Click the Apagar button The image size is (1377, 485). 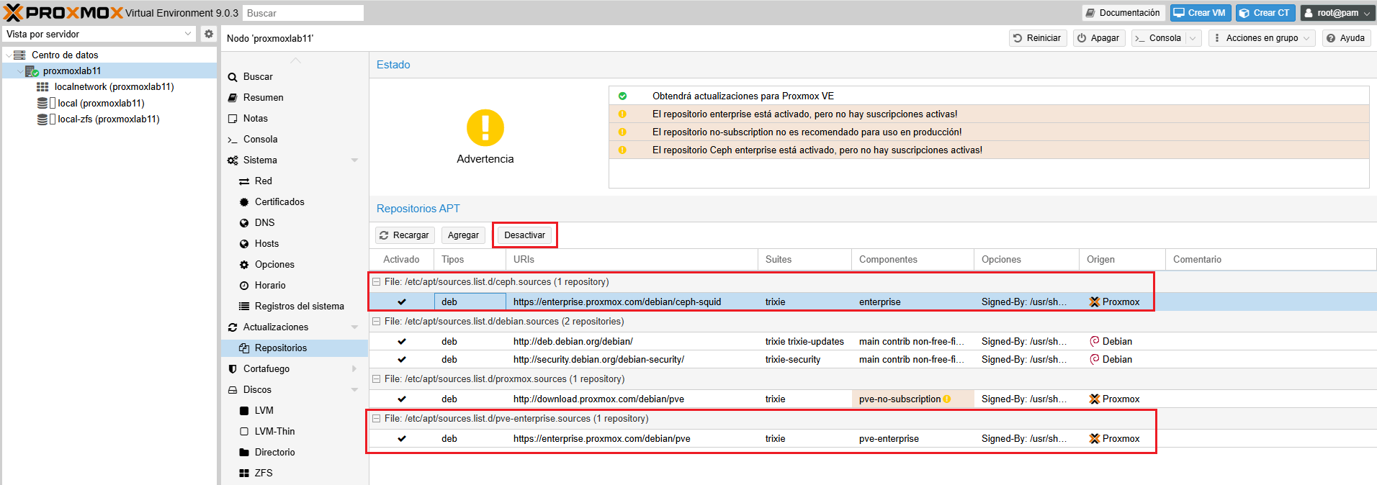click(1099, 38)
